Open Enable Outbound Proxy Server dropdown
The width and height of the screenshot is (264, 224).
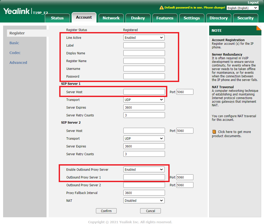point(144,170)
